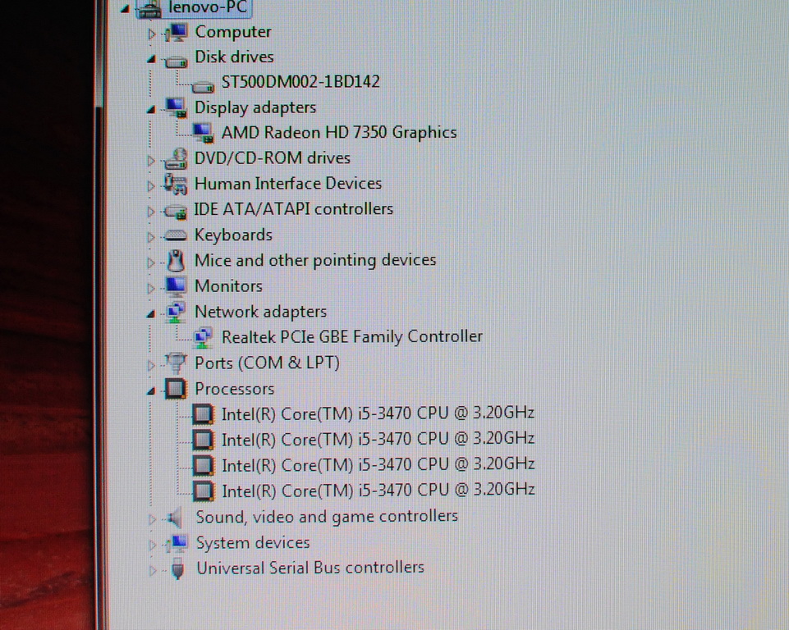Expand the Computer category
Screen dimensions: 789x630
[151, 34]
